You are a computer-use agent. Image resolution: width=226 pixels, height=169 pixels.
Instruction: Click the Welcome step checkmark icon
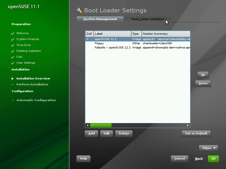click(x=12, y=34)
